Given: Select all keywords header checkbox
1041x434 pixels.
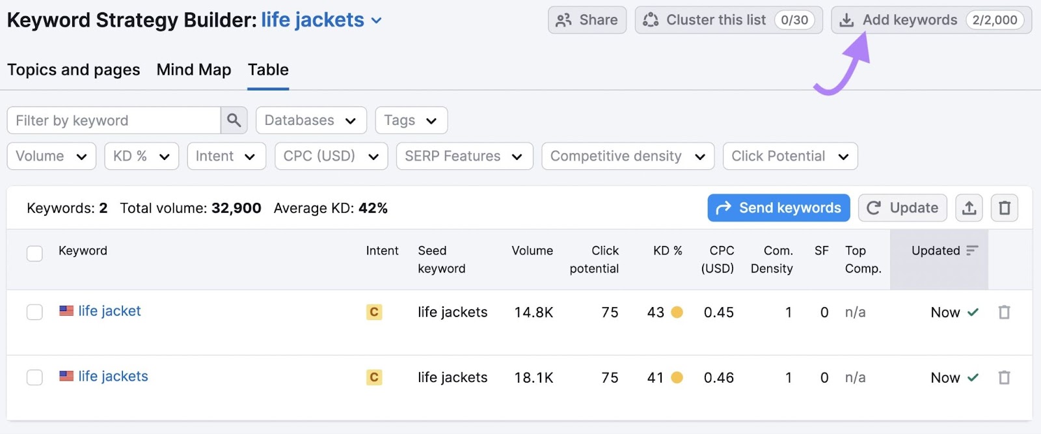Looking at the screenshot, I should click(34, 254).
